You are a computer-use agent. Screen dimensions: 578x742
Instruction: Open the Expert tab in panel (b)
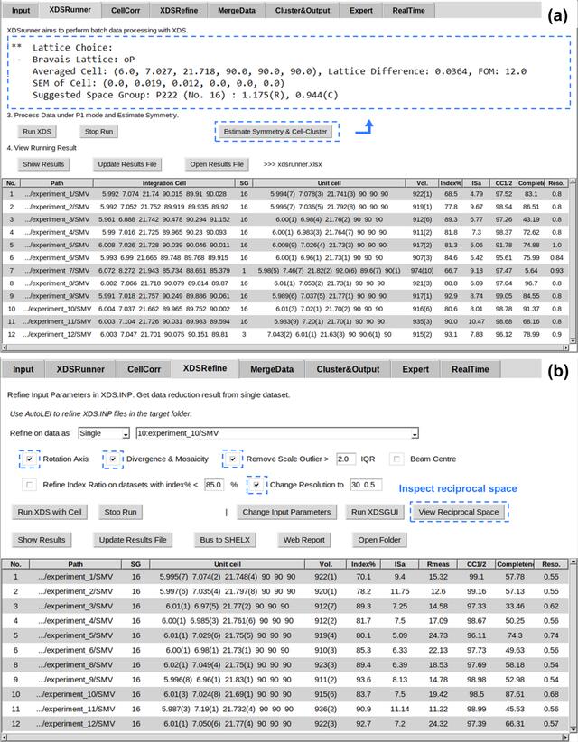(415, 369)
